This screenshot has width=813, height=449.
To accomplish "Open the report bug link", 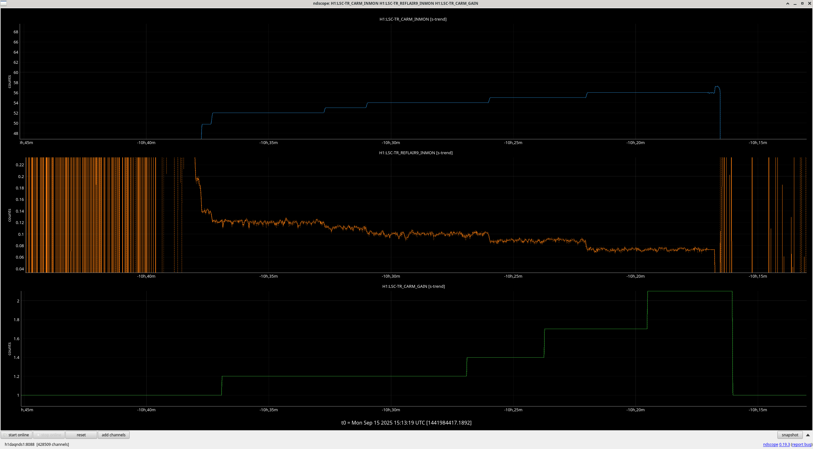I will tap(802, 445).
